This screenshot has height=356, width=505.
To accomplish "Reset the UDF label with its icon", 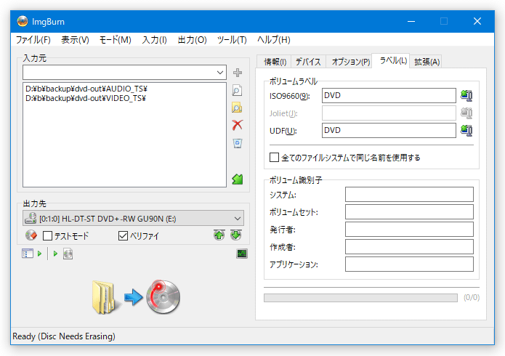I will pyautogui.click(x=466, y=130).
